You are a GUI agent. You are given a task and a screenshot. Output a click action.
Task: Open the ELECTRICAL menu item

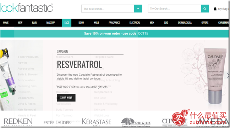(x=135, y=23)
